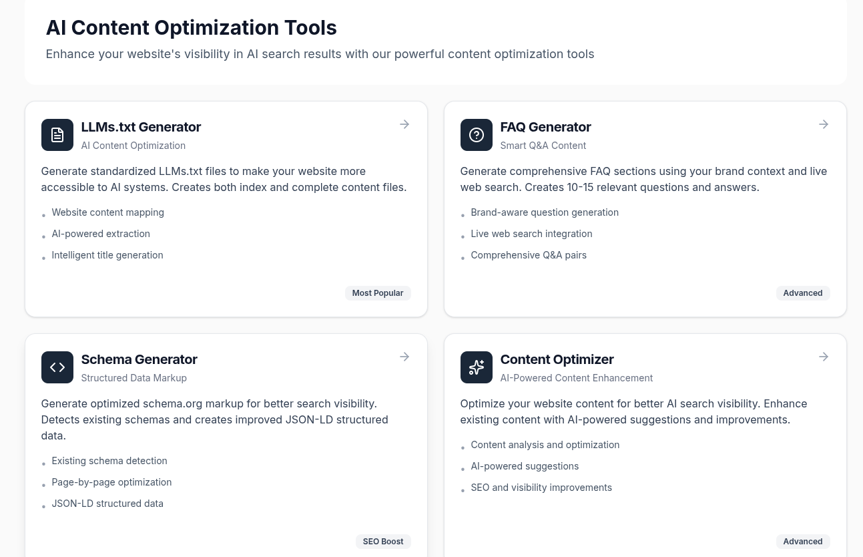Open the Content Optimizer title link
The image size is (863, 557).
[557, 359]
